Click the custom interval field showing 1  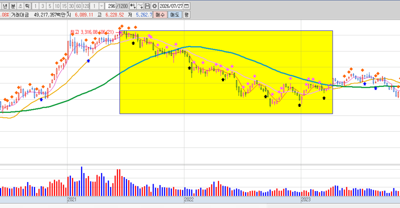pyautogui.click(x=94, y=6)
